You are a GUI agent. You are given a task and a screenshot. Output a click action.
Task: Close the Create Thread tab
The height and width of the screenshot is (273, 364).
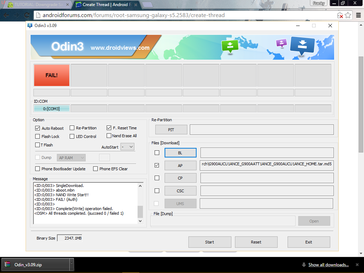(136, 5)
